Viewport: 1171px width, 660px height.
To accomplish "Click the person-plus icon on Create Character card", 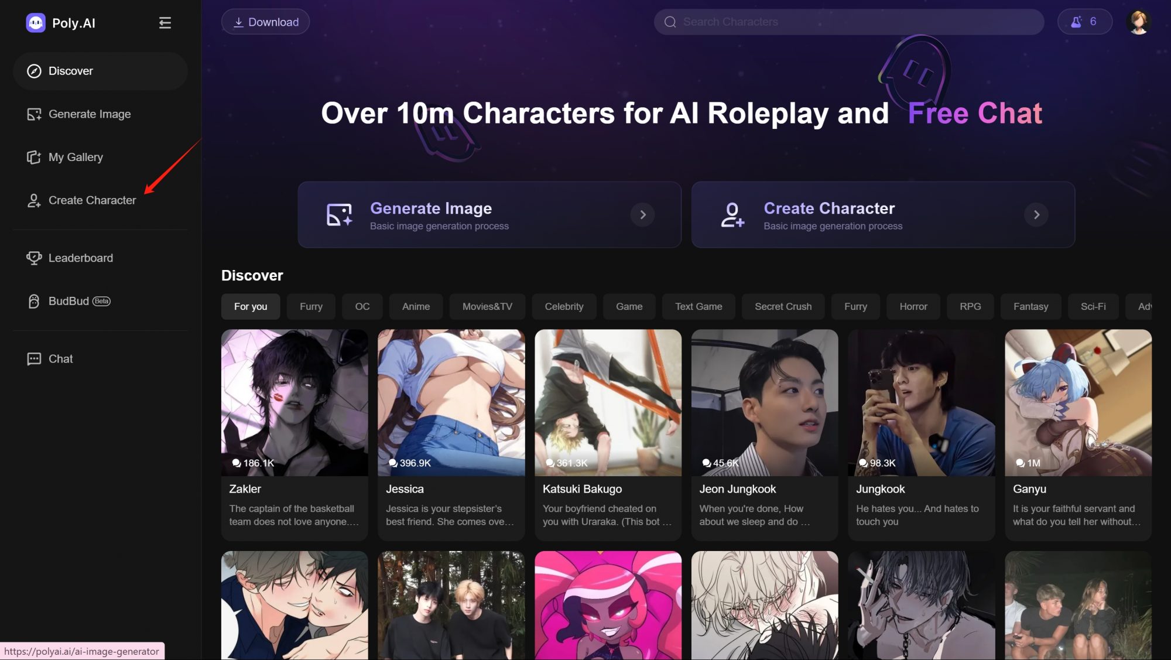I will [x=732, y=215].
